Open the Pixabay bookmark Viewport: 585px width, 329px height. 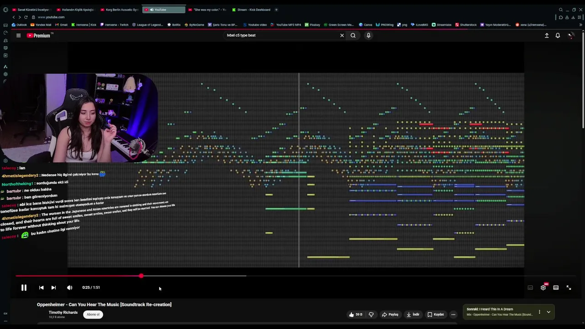click(312, 25)
